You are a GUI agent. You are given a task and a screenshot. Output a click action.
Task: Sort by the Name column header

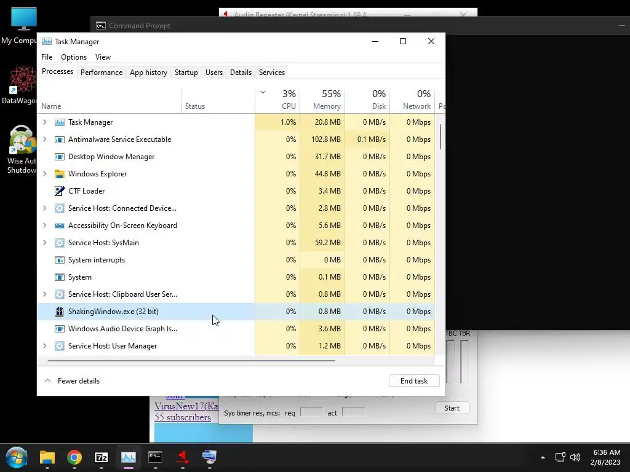tap(109, 100)
